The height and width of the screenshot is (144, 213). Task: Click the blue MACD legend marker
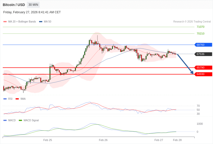coord(5,120)
